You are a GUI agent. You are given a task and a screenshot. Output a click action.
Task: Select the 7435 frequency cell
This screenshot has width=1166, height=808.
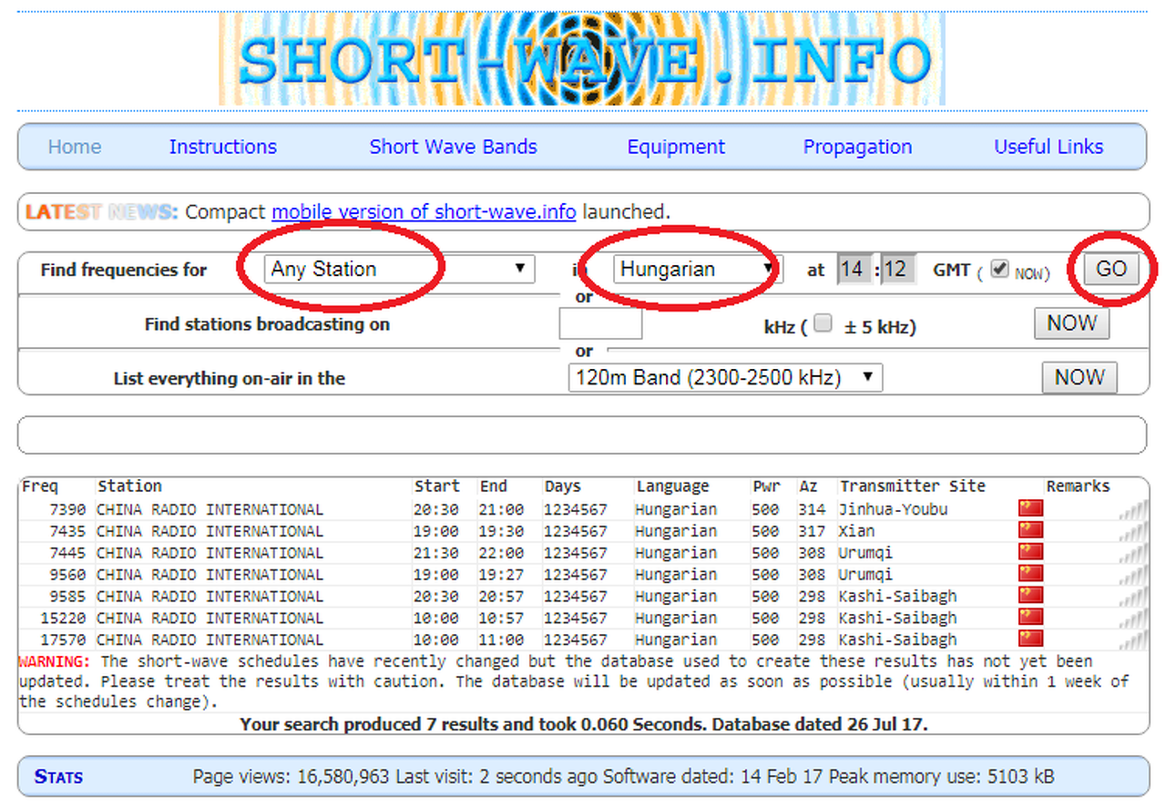pos(67,531)
